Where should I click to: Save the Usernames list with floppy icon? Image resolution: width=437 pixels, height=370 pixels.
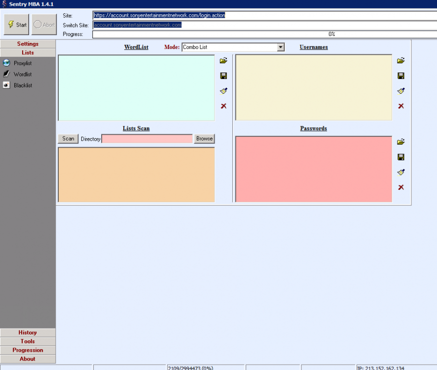click(401, 75)
